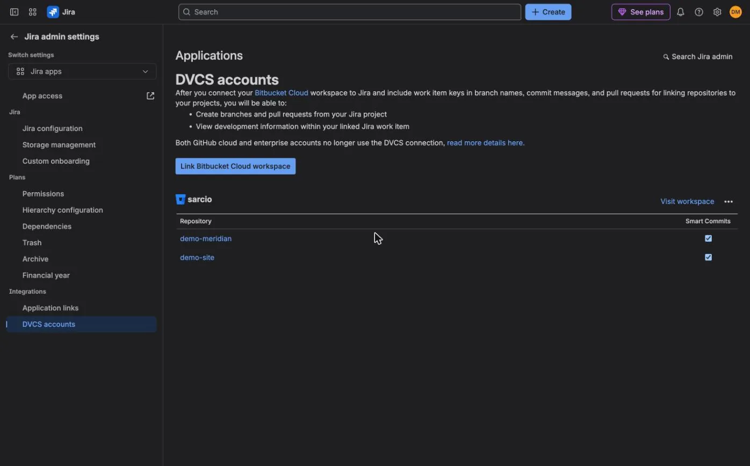
Task: Click the Switch settings label
Action: (31, 55)
